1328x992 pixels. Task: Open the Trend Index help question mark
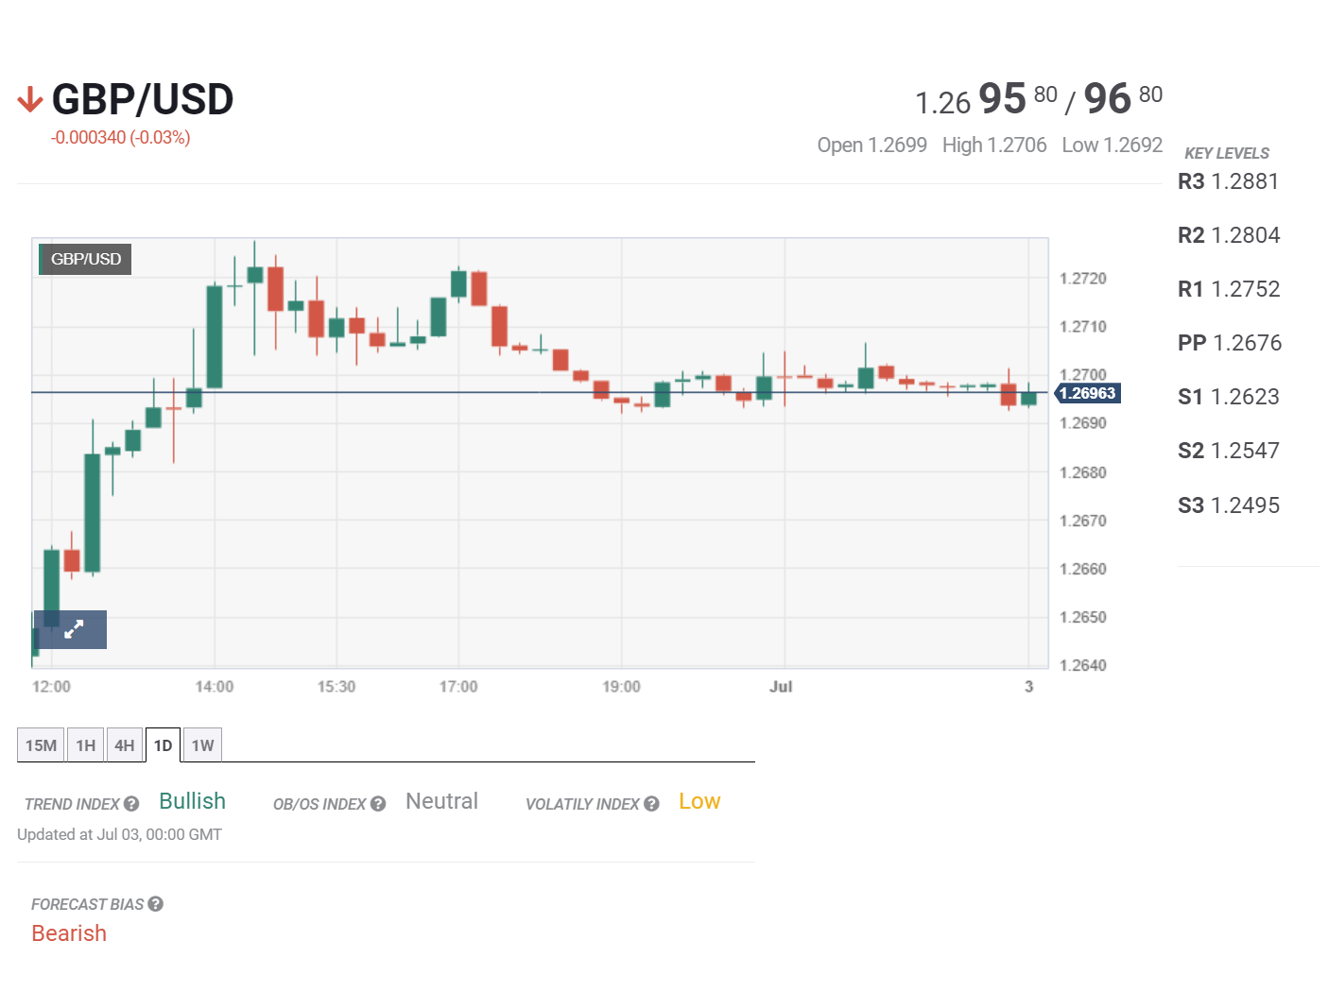click(131, 804)
